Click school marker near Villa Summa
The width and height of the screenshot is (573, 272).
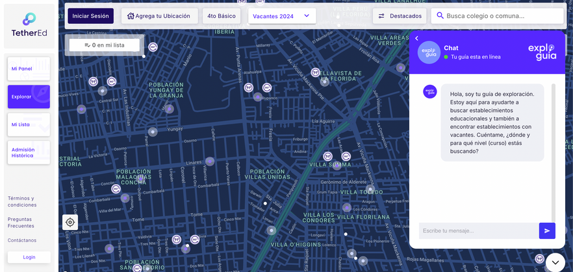pos(328,156)
